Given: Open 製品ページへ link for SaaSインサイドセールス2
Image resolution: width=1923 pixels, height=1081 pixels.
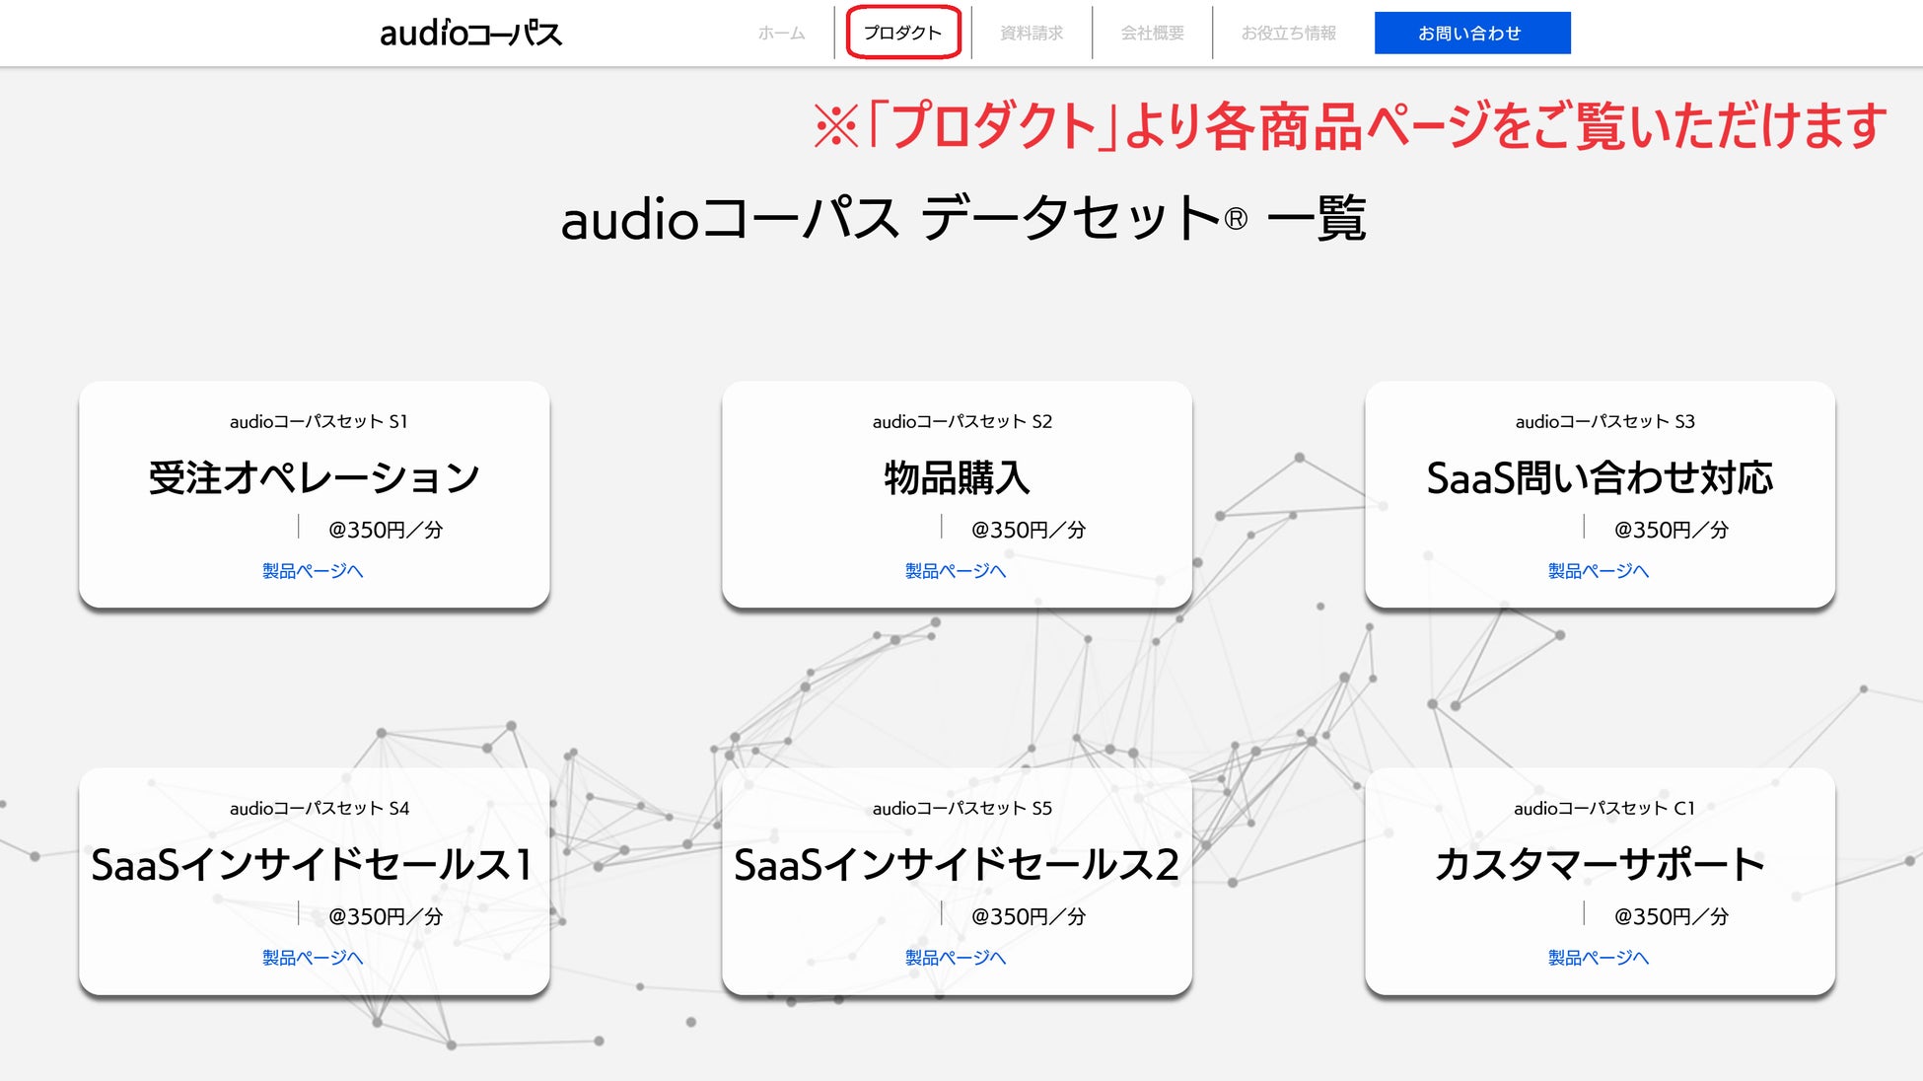Looking at the screenshot, I should pos(956,958).
